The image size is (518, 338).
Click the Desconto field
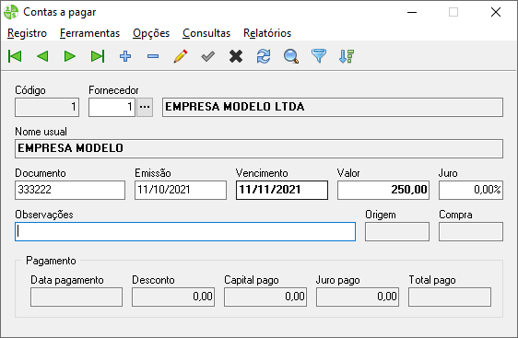(173, 297)
